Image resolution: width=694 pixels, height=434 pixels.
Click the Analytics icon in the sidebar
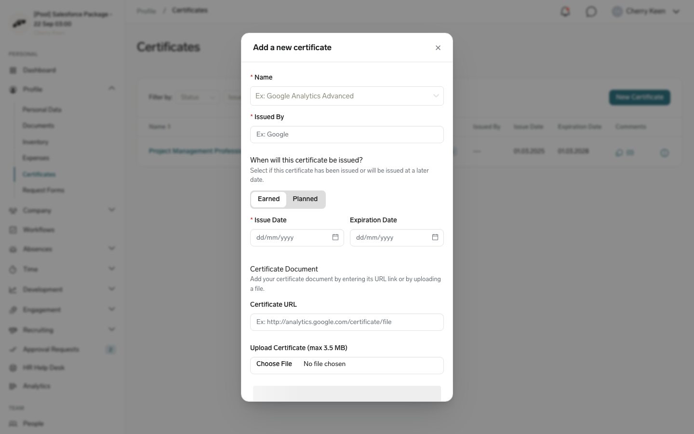[13, 386]
